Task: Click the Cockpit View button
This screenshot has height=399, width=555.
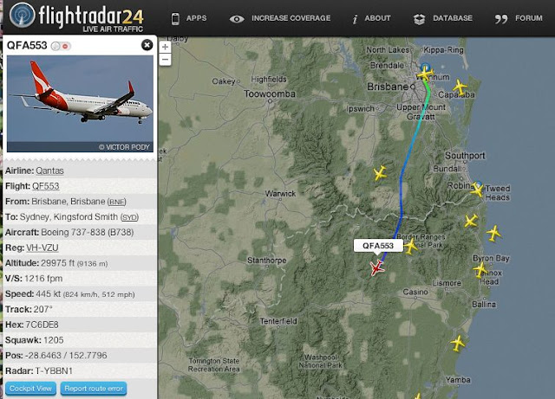Action: click(x=30, y=389)
